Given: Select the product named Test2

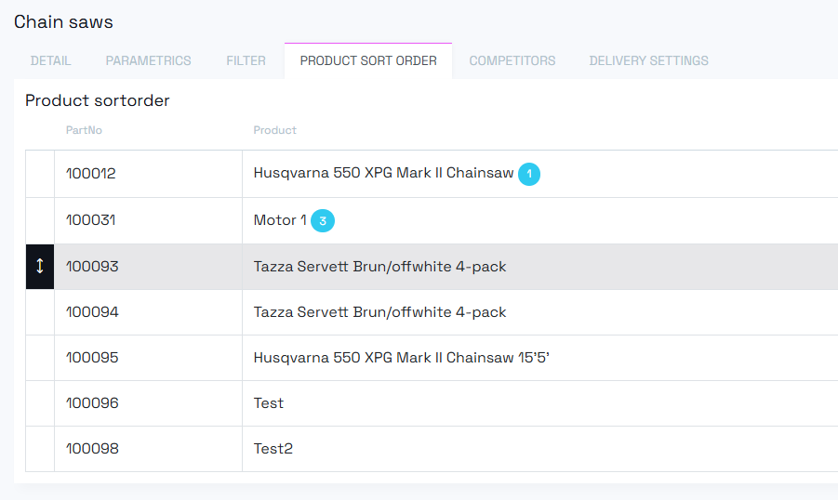Looking at the screenshot, I should click(273, 449).
